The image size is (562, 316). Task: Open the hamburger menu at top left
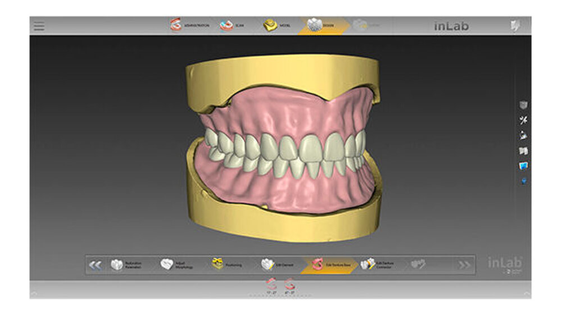pos(38,26)
